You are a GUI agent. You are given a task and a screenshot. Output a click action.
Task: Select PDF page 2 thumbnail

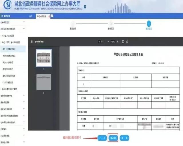pyautogui.click(x=44, y=82)
